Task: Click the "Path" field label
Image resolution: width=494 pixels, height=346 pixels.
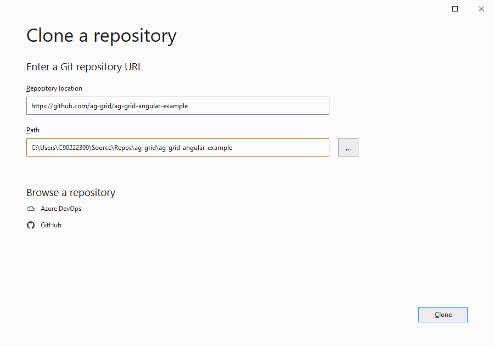Action: (33, 130)
